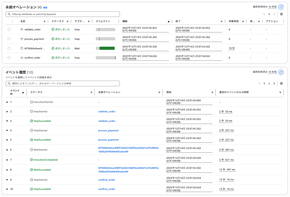Click the Wait operation green timeline bar
Image resolution: width=290 pixels, height=197 pixels.
[x=107, y=48]
